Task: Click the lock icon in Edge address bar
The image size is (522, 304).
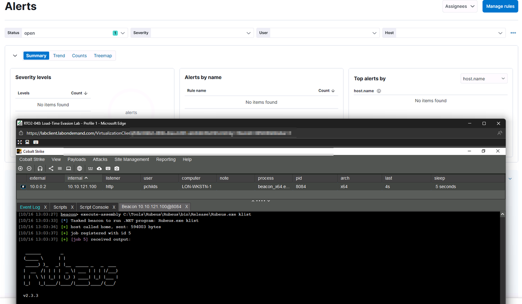Action: [x=21, y=133]
